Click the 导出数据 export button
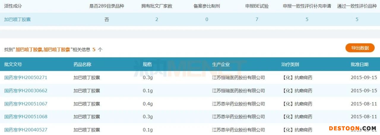This screenshot has width=380, height=135. (360, 48)
